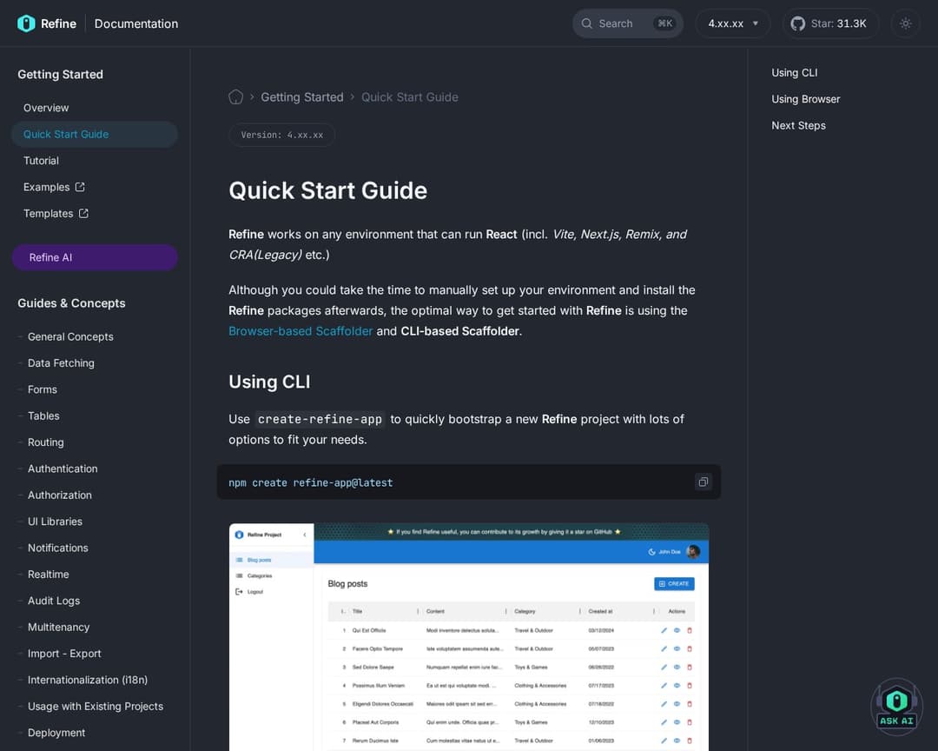The image size is (938, 751).
Task: Expand the Tables section
Action: [x=43, y=415]
